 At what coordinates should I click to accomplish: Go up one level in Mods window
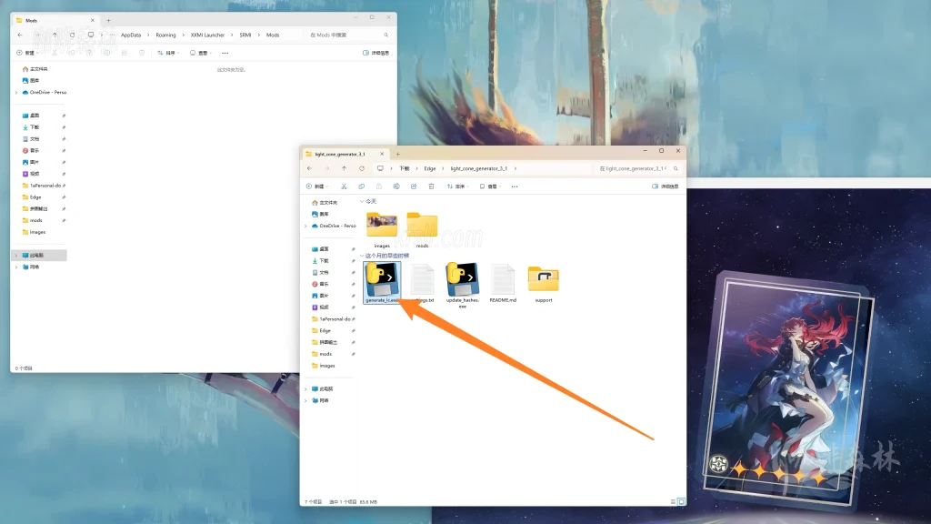pyautogui.click(x=55, y=35)
